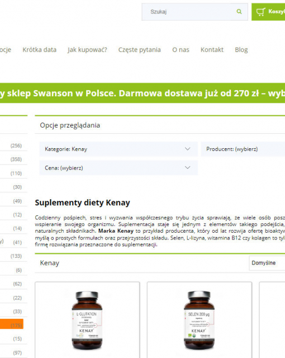Expand the Kategorie: Kenay dropdown
The width and height of the screenshot is (285, 358).
click(118, 149)
